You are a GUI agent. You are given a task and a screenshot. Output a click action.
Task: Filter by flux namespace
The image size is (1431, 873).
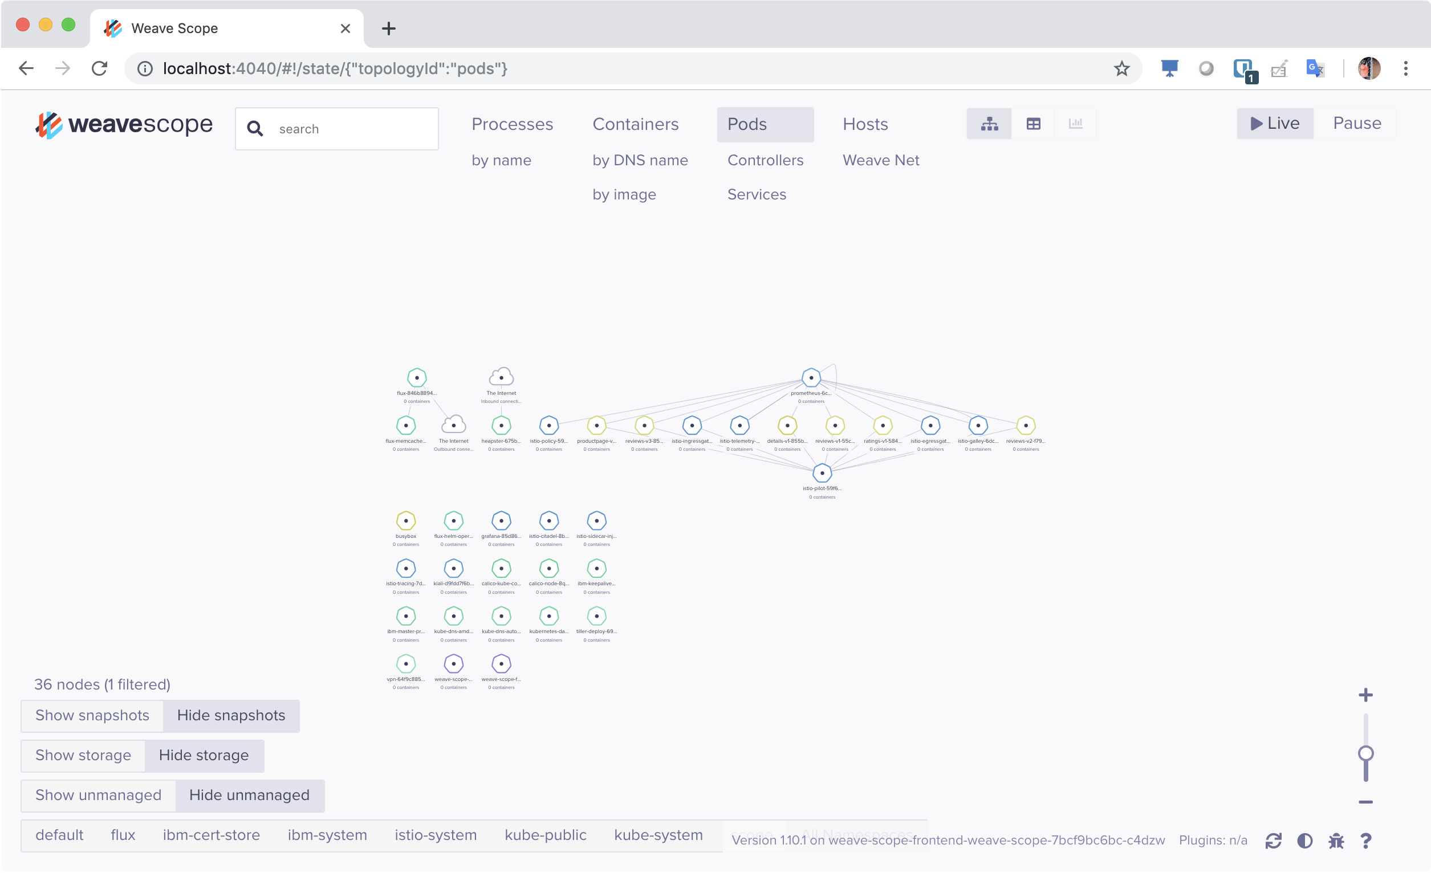[123, 835]
